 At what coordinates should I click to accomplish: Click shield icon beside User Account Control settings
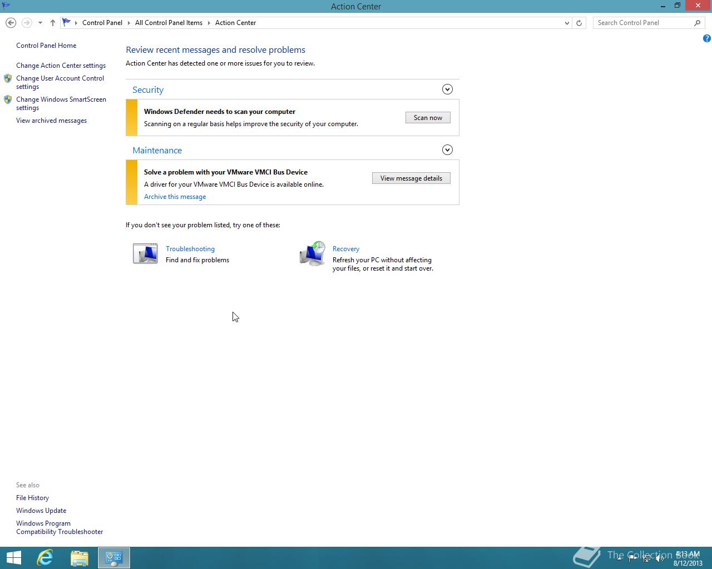(8, 78)
